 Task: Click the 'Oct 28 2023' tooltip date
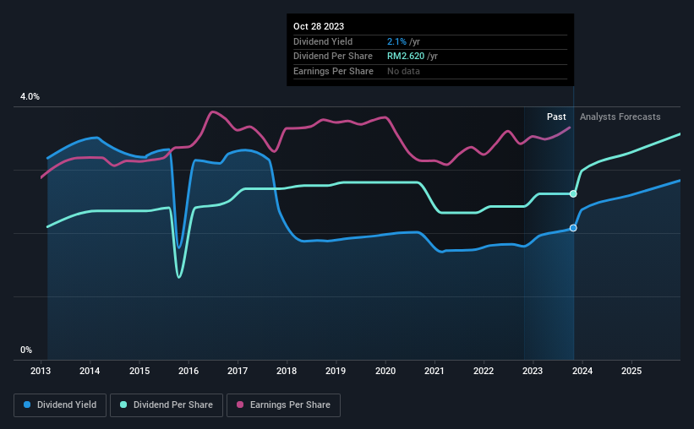pos(319,26)
